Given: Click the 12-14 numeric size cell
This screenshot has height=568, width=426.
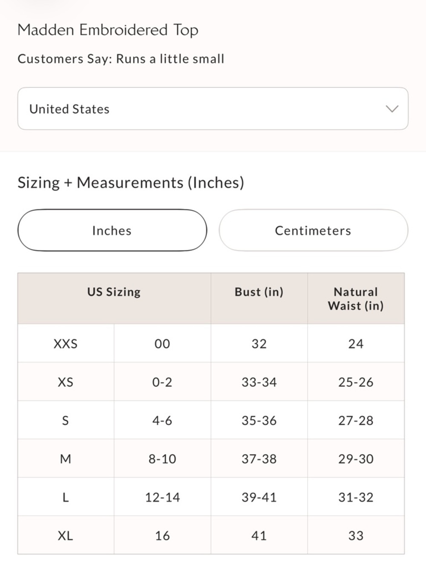Looking at the screenshot, I should pyautogui.click(x=162, y=497).
